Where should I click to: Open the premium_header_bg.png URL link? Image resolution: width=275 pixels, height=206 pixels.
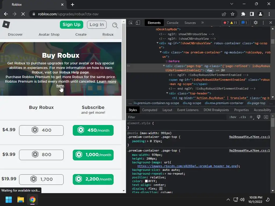tap(187, 166)
